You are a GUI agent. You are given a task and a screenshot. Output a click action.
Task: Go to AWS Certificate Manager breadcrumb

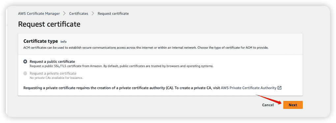coord(39,13)
